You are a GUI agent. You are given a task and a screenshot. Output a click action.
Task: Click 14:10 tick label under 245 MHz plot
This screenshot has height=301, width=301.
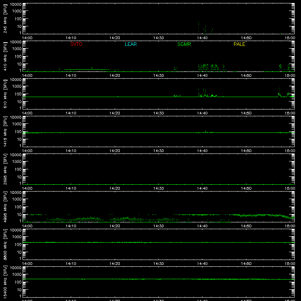pyautogui.click(x=71, y=38)
